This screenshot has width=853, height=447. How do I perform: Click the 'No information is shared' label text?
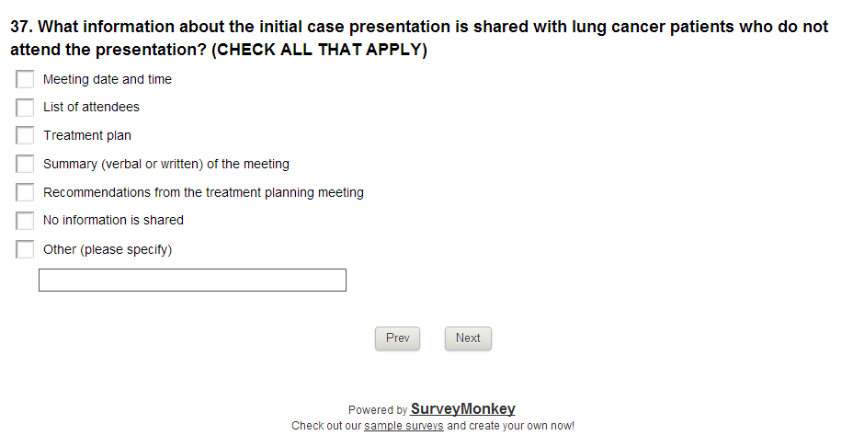pos(113,221)
